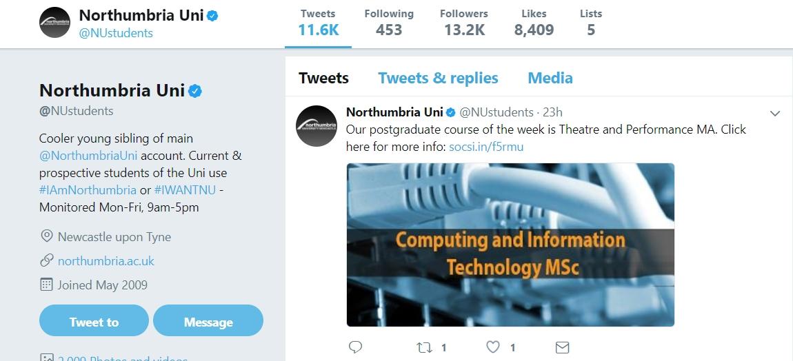Click the envelope direct message icon
Viewport: 793px width, 361px height.
click(562, 347)
